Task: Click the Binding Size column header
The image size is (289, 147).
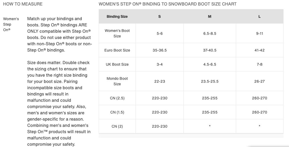Action: coord(117,16)
